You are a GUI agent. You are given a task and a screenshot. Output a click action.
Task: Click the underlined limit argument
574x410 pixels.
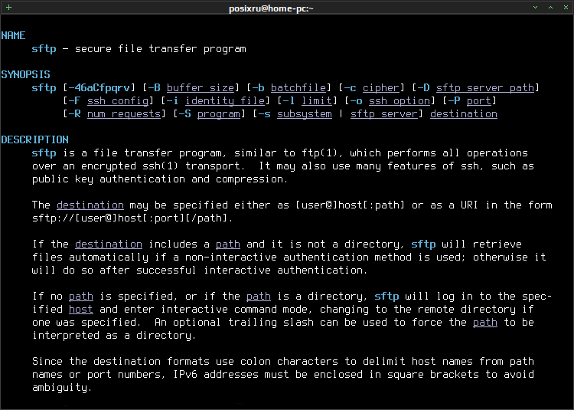(317, 100)
